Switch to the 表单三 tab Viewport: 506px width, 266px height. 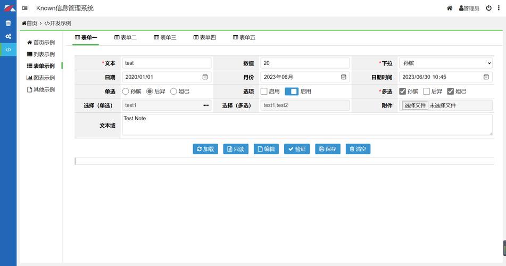(x=165, y=37)
